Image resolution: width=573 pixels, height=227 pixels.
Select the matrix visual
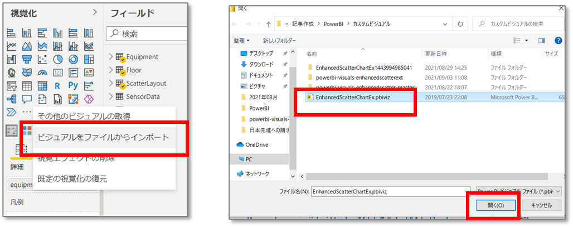pyautogui.click(x=42, y=85)
